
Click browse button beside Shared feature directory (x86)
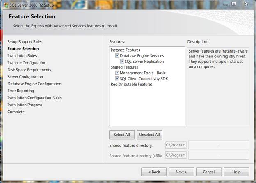(219, 155)
